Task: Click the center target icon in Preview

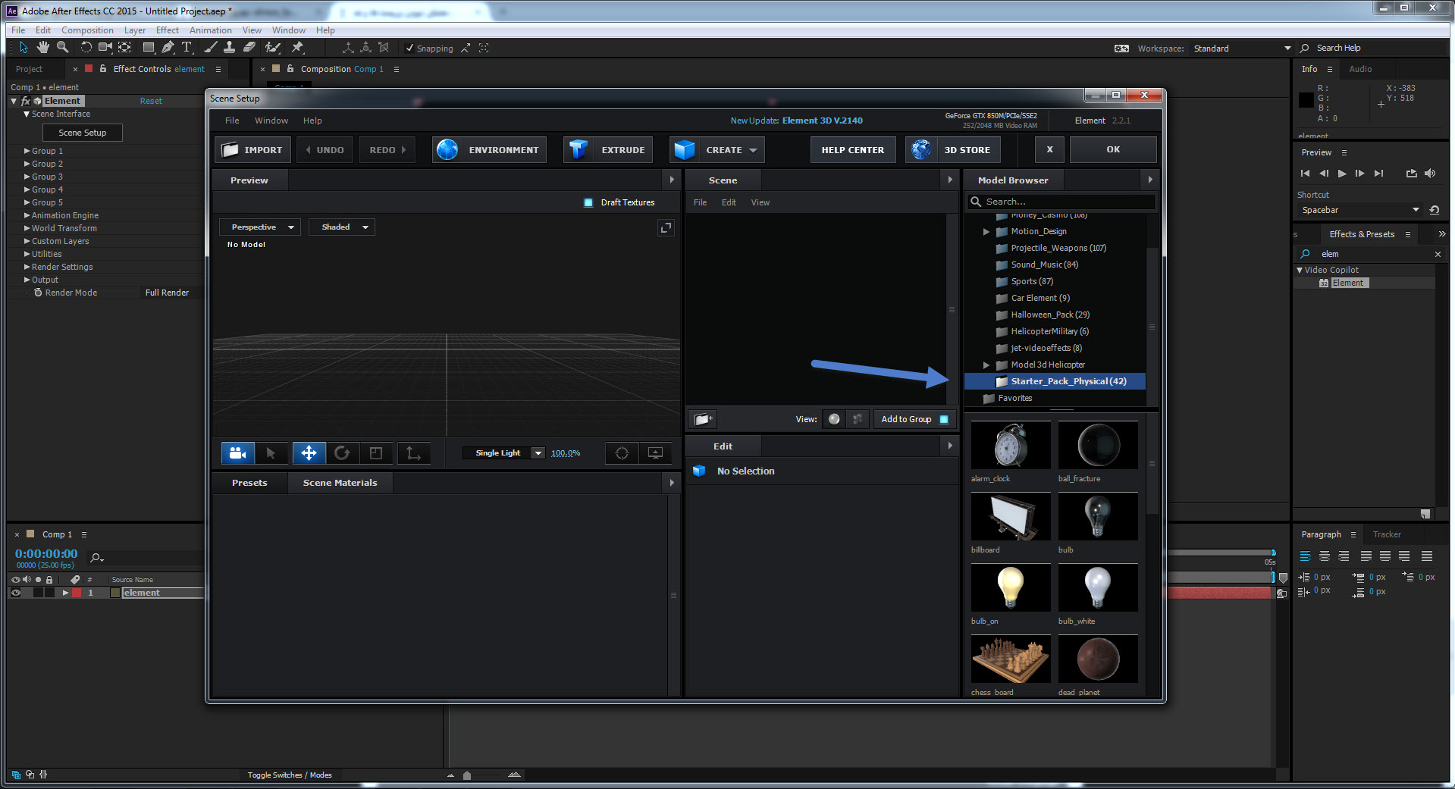Action: tap(622, 453)
